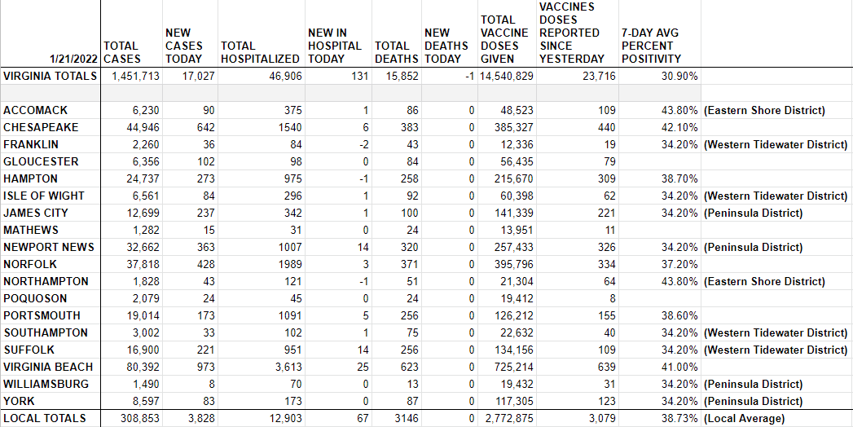853x427 pixels.
Task: Click Virginia total cases value 1,451,713
Action: click(135, 76)
